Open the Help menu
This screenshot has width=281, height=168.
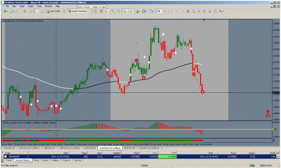tap(58, 6)
